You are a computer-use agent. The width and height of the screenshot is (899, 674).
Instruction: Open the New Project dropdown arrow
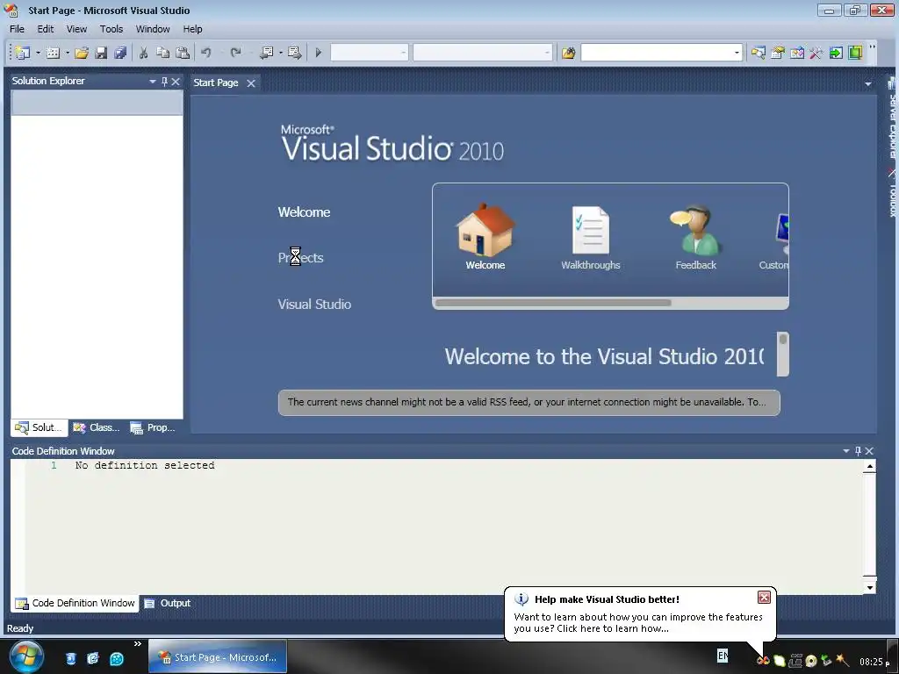(x=38, y=53)
